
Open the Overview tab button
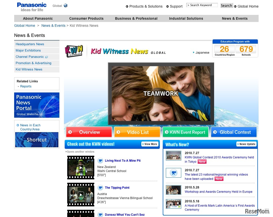[x=89, y=132]
